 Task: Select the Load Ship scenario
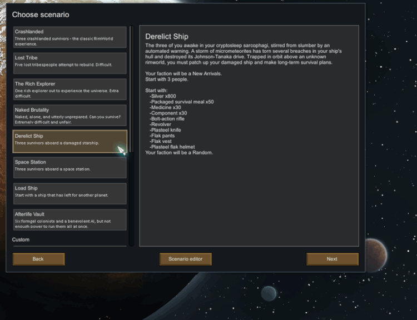(70, 193)
